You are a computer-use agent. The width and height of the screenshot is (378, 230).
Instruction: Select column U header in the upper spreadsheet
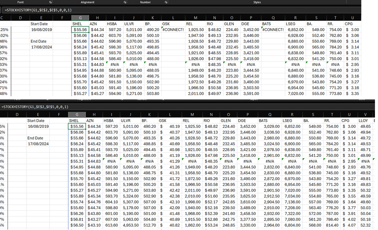click(352, 18)
